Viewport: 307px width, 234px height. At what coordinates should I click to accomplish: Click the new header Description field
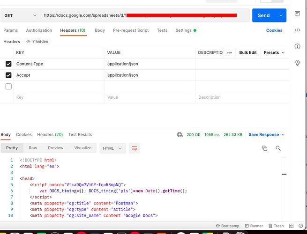(x=242, y=97)
